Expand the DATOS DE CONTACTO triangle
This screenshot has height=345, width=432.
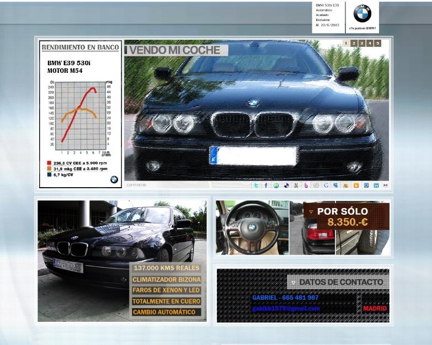[294, 283]
